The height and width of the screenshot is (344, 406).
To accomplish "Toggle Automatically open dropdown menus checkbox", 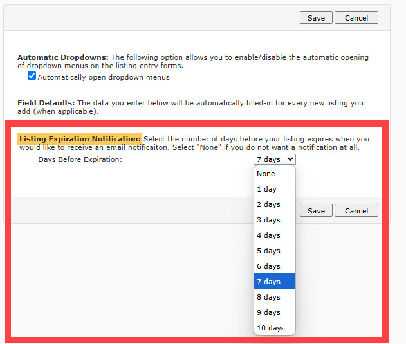I will pyautogui.click(x=32, y=77).
